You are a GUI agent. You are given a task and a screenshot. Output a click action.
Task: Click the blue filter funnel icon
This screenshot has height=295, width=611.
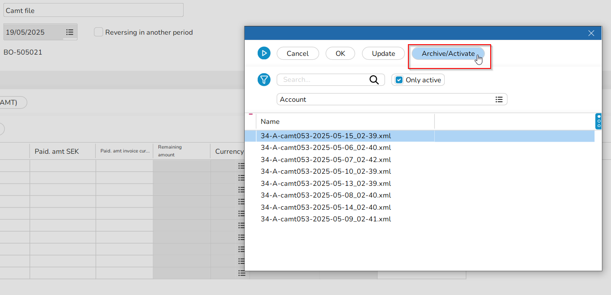point(264,80)
